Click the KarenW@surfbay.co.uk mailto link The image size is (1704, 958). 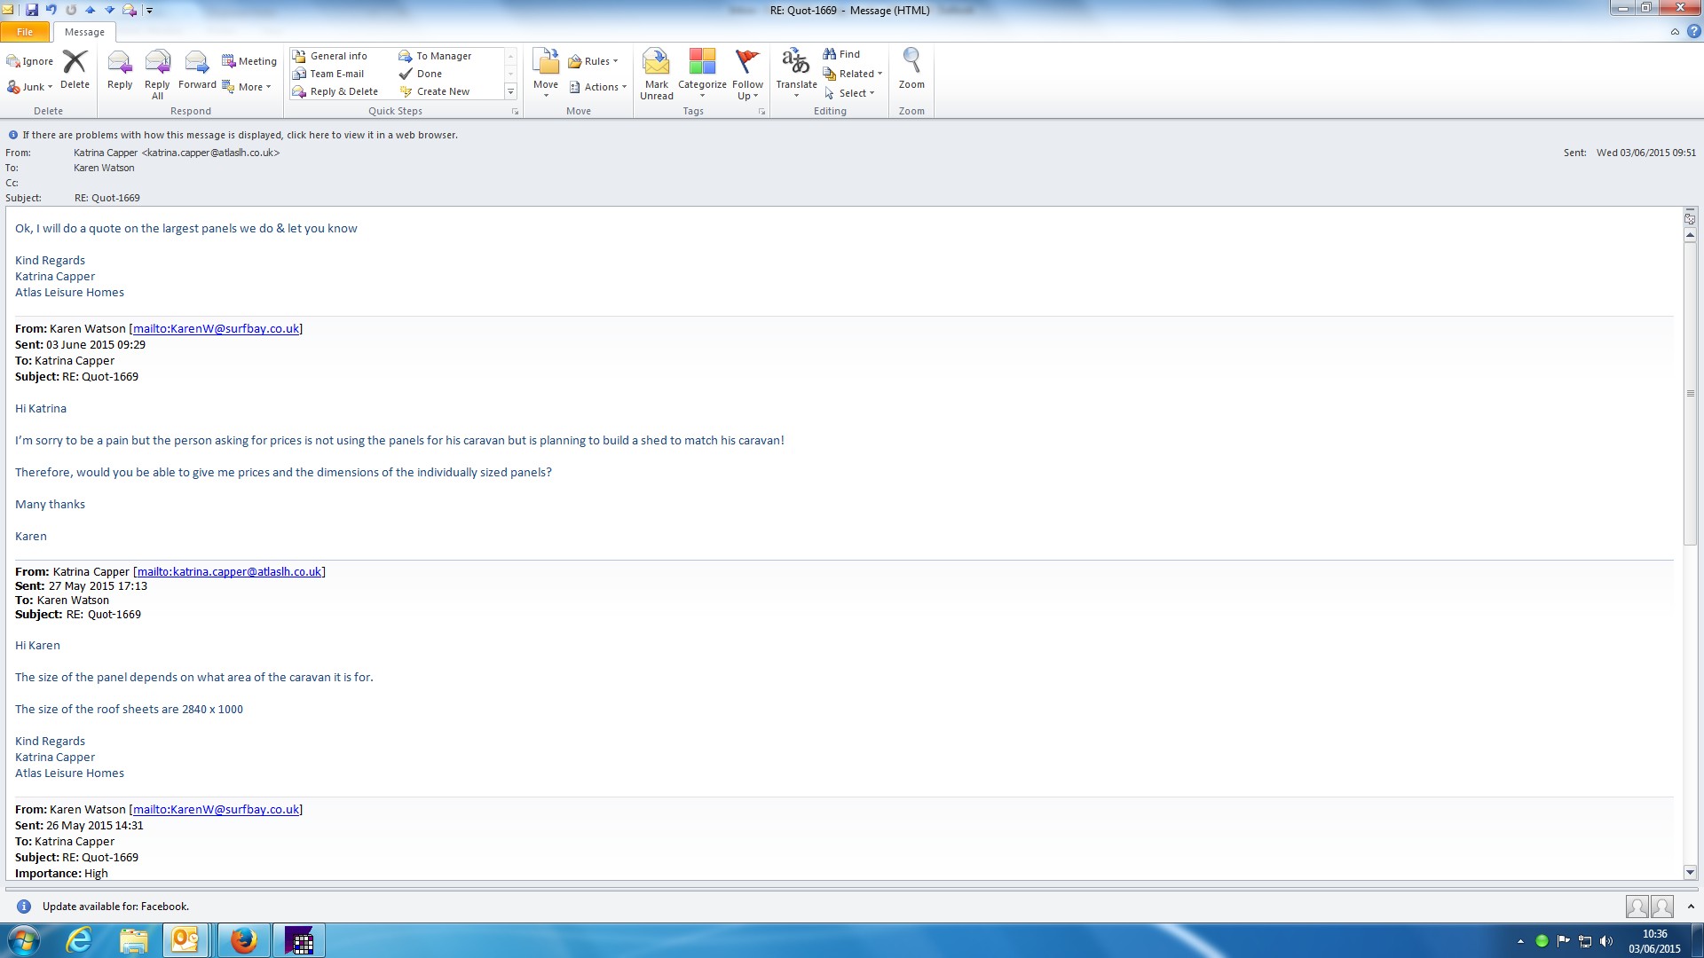[x=216, y=328]
